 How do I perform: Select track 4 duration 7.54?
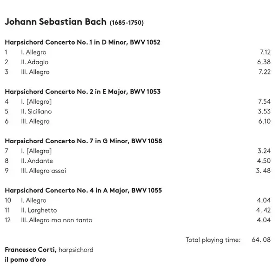[264, 101]
